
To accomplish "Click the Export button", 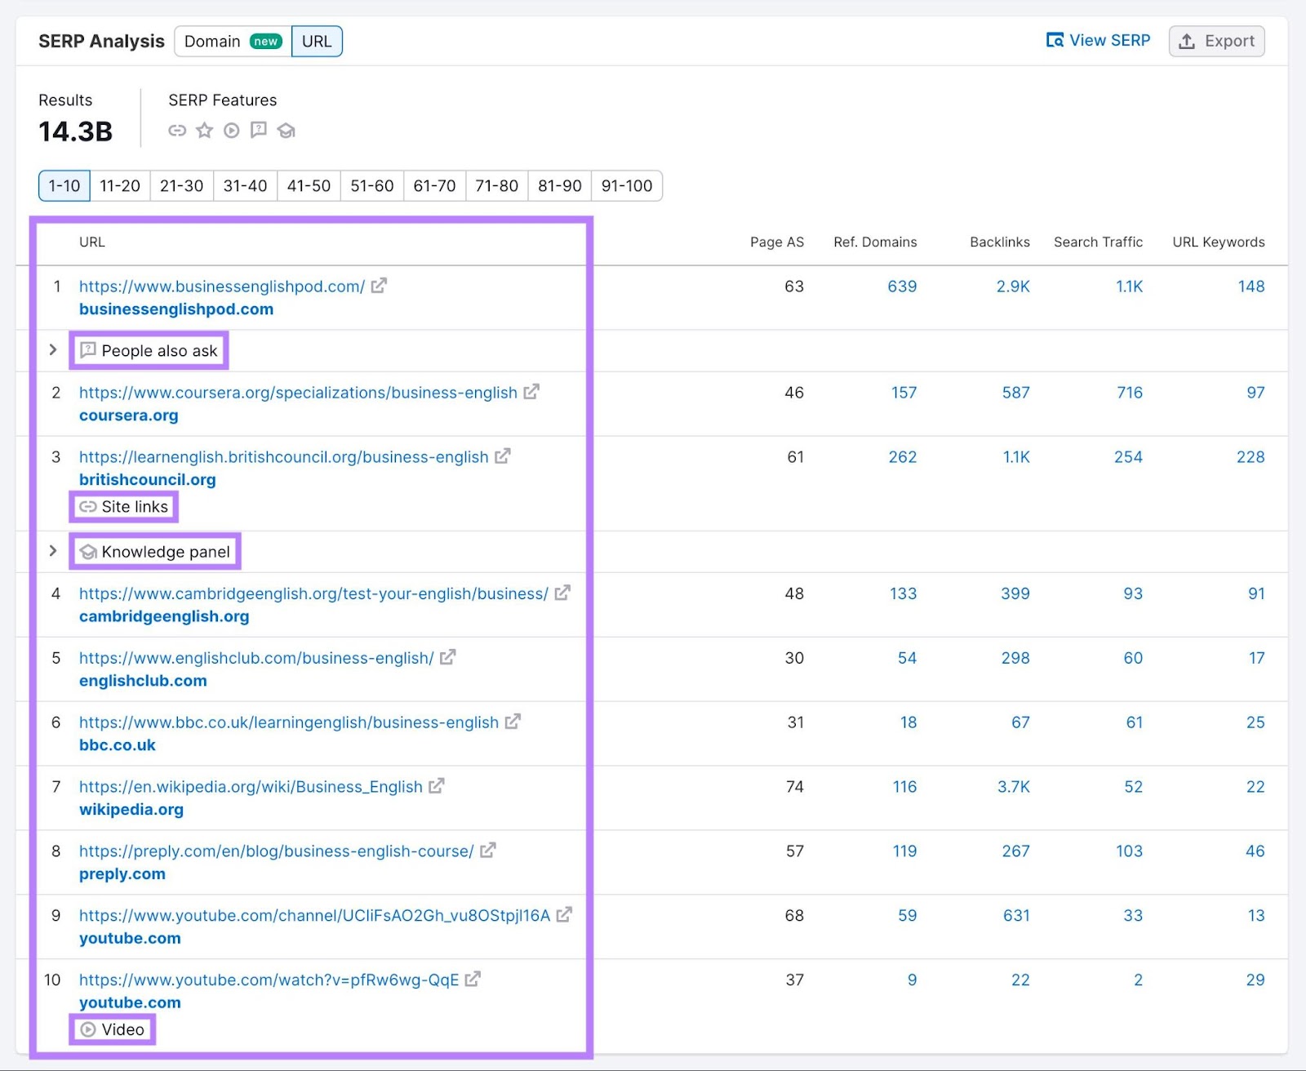I will point(1216,40).
